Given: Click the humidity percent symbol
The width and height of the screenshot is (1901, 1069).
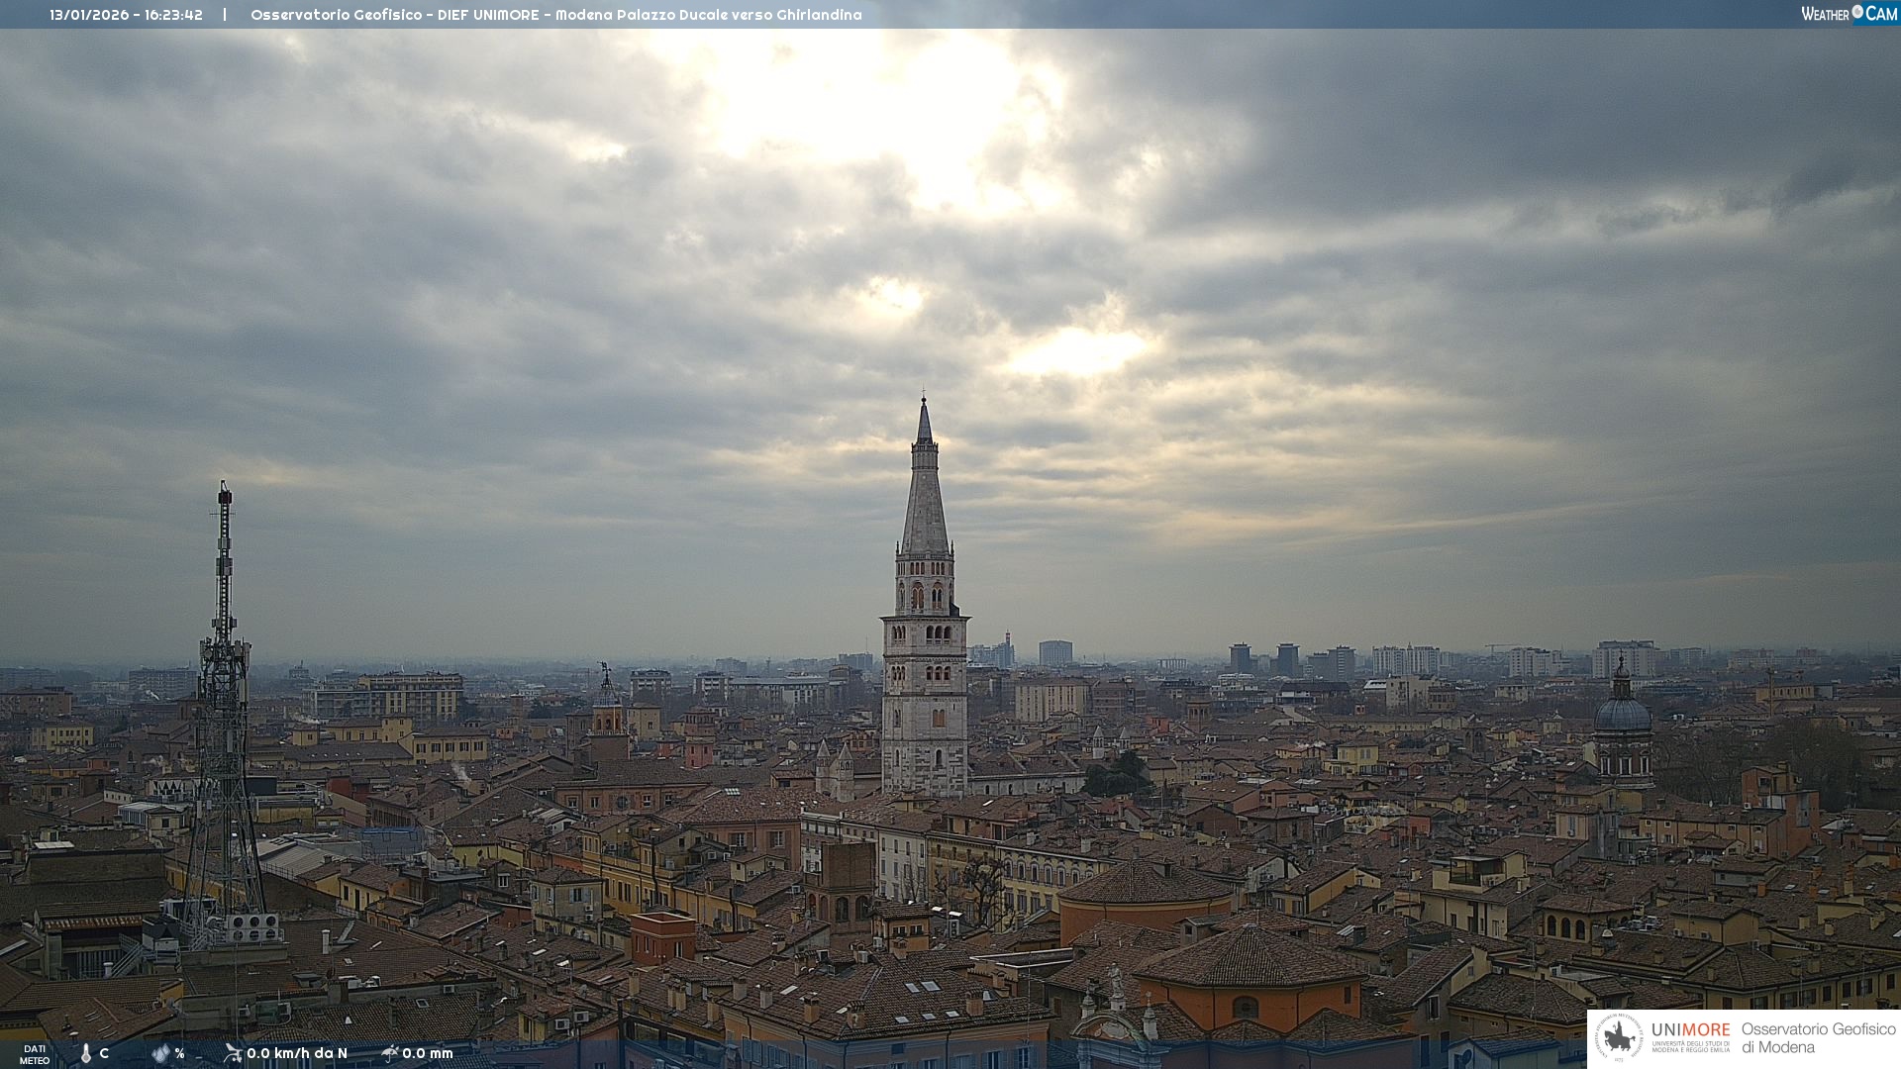Looking at the screenshot, I should coord(179,1053).
